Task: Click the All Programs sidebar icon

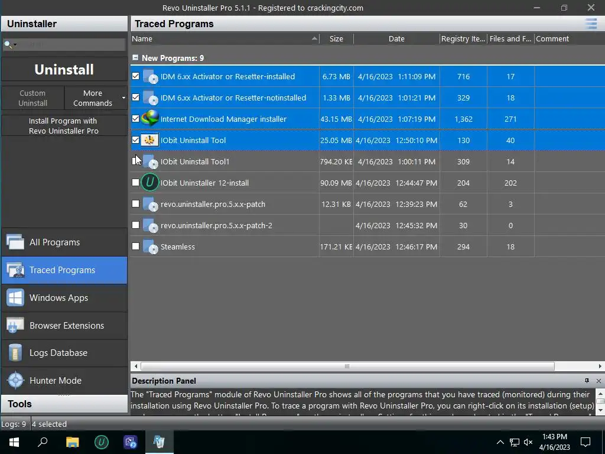Action: (x=15, y=242)
